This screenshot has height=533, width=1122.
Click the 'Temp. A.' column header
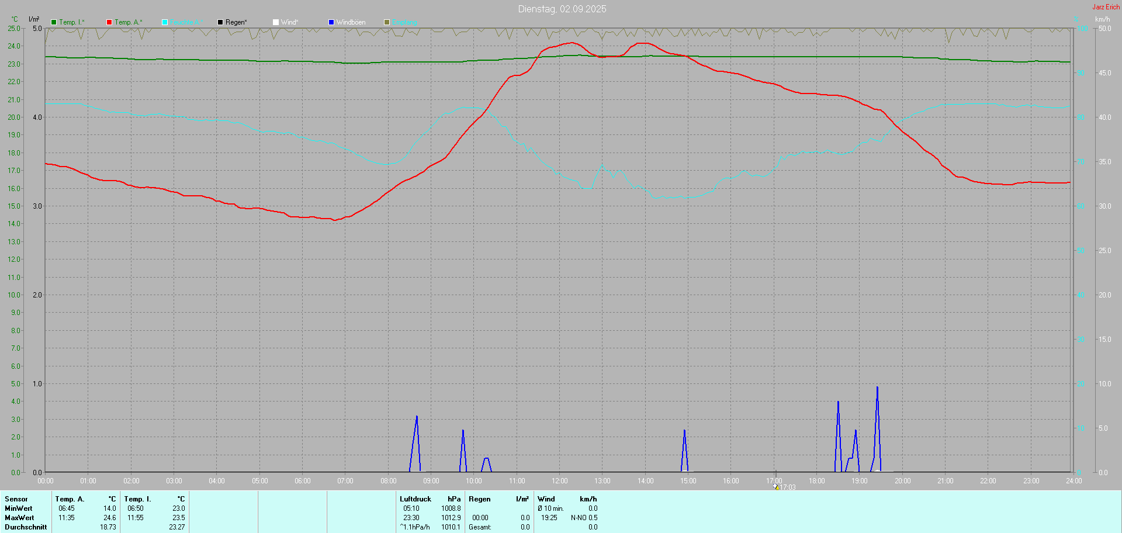tap(70, 499)
